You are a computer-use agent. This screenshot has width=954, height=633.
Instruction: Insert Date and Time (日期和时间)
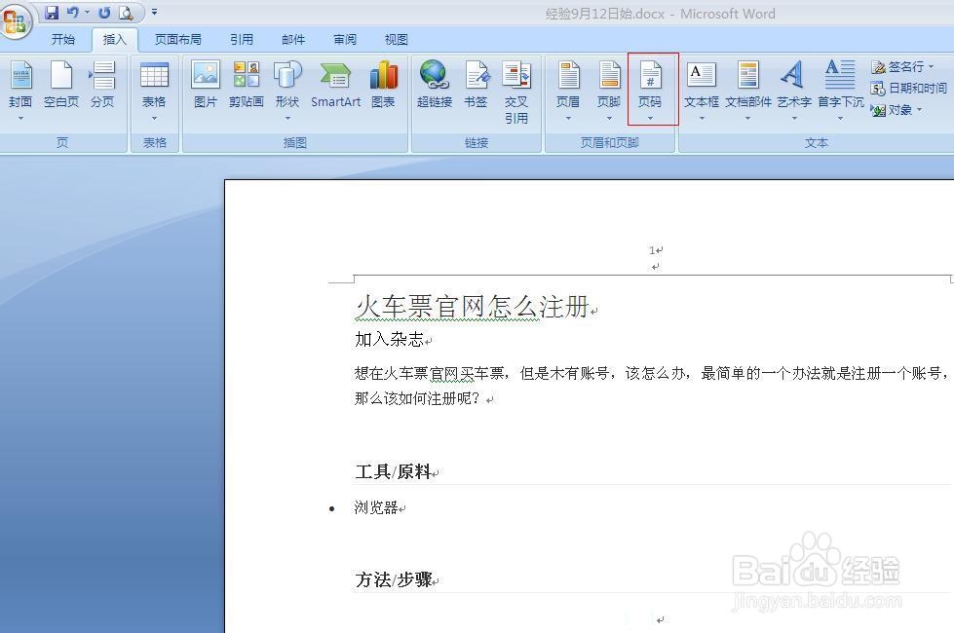click(913, 88)
